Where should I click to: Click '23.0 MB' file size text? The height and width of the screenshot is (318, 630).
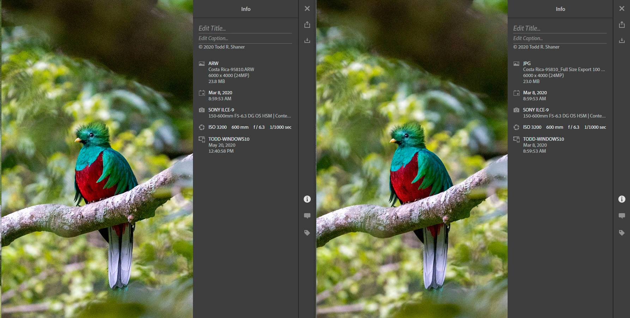[531, 81]
